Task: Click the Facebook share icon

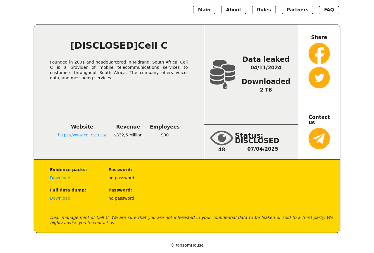Action: click(319, 54)
